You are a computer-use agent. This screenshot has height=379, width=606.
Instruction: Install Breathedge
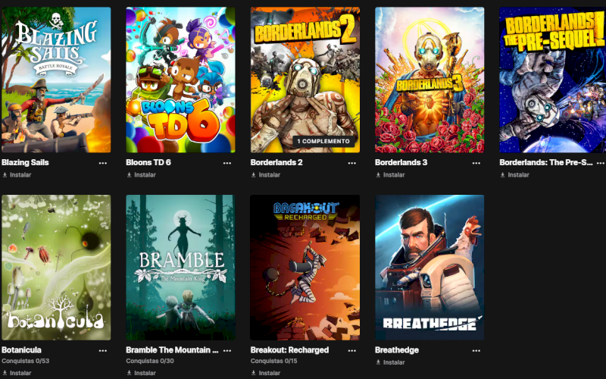[x=390, y=362]
